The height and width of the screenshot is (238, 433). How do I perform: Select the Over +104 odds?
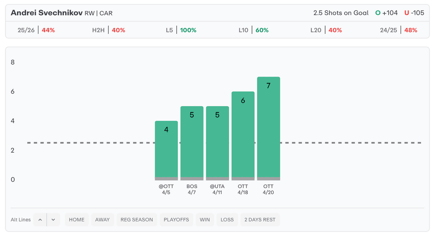click(386, 13)
